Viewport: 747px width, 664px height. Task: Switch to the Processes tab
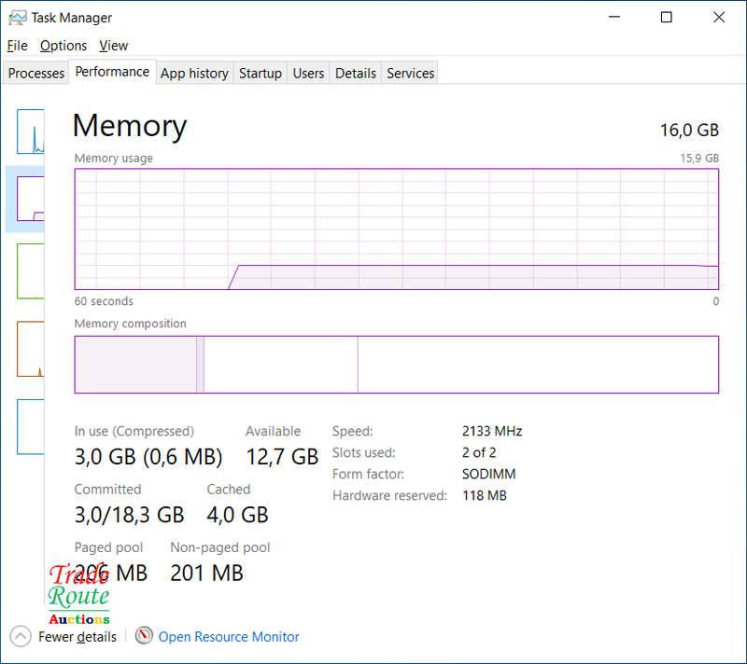pos(35,74)
